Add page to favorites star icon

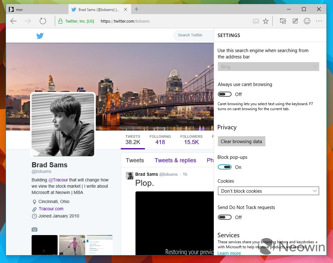coord(265,21)
